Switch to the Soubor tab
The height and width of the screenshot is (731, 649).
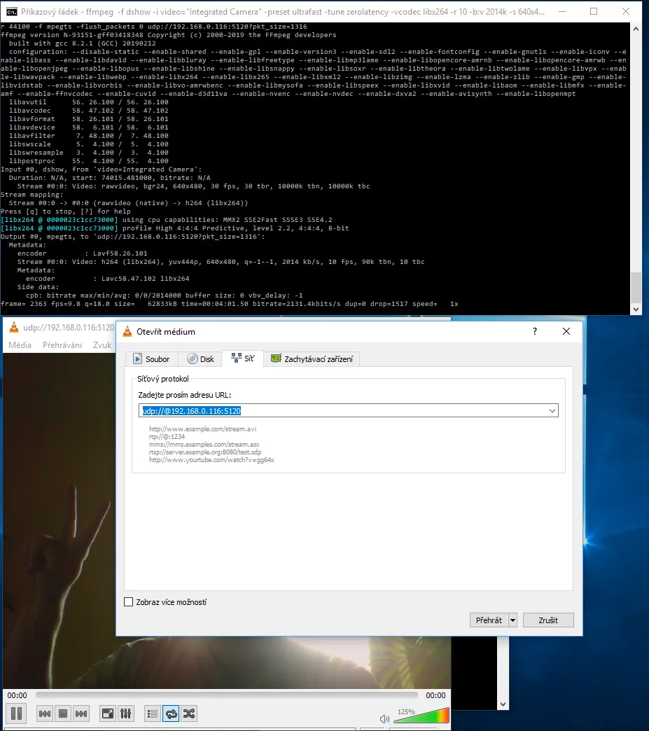151,358
